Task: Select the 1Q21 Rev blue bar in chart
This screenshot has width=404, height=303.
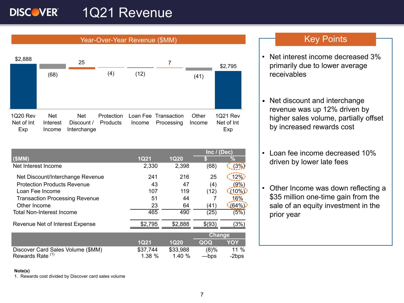Action: (x=228, y=90)
